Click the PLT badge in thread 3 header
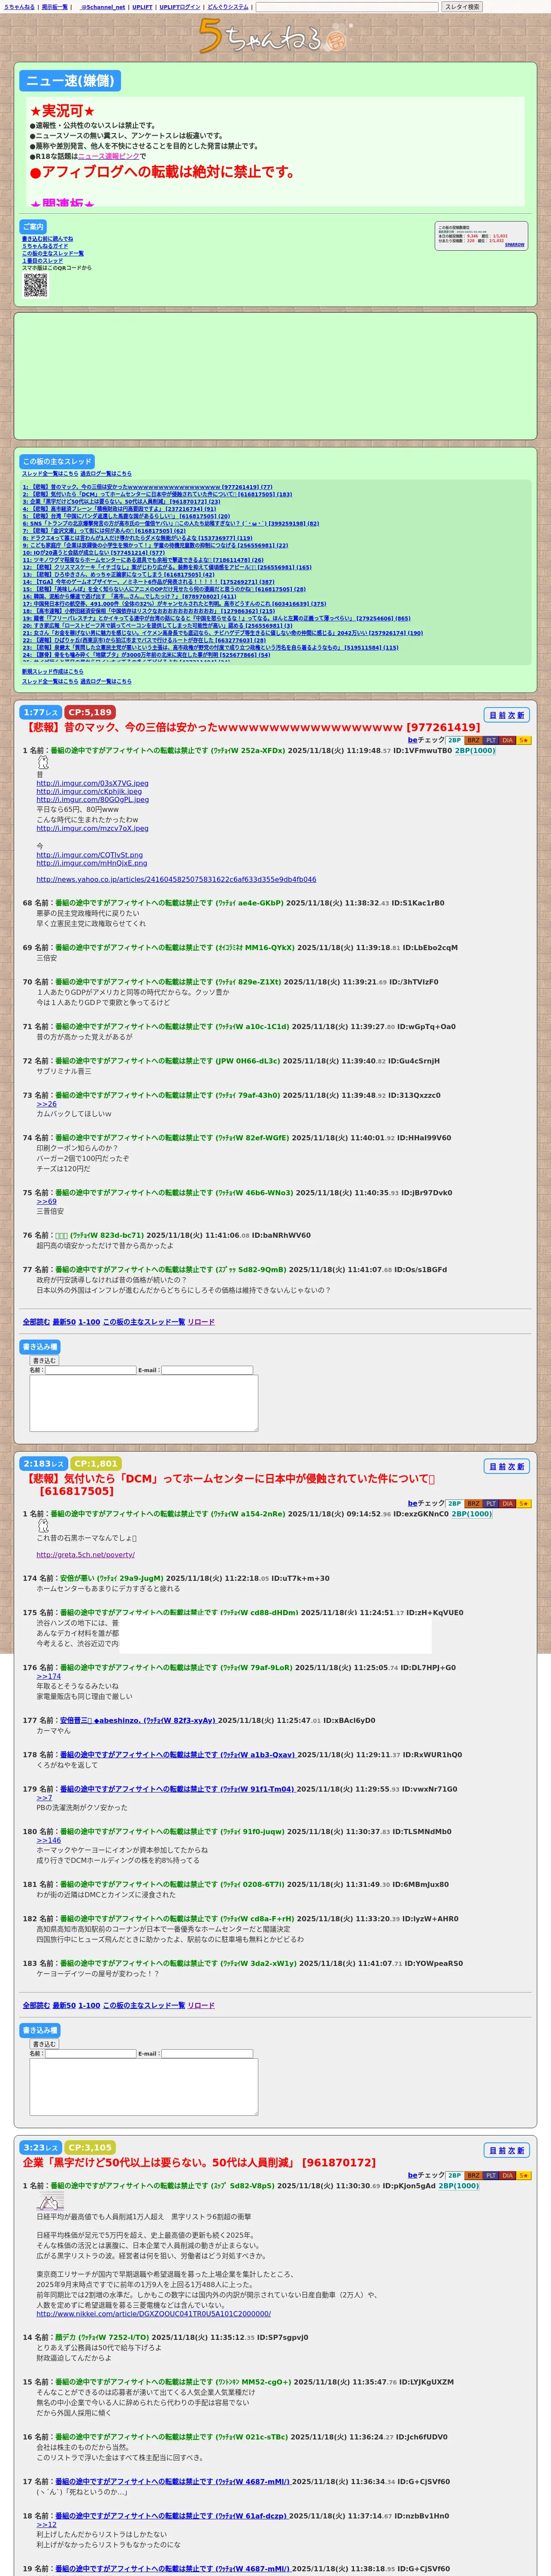Viewport: 551px width, 2576px height. [490, 2175]
